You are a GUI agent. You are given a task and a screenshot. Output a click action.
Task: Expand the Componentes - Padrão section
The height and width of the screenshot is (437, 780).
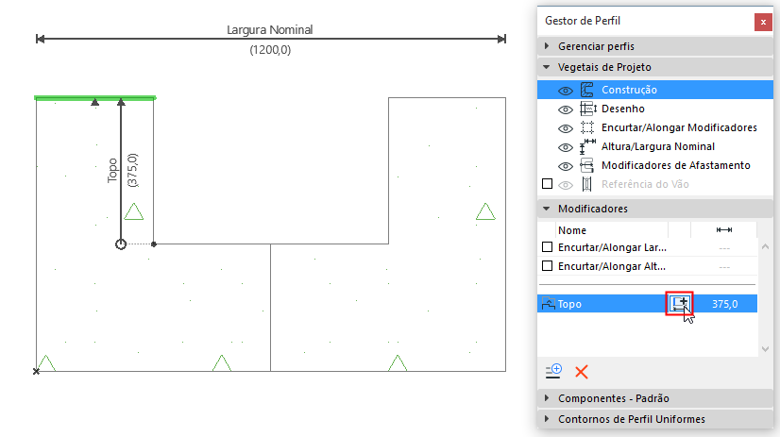(x=547, y=398)
